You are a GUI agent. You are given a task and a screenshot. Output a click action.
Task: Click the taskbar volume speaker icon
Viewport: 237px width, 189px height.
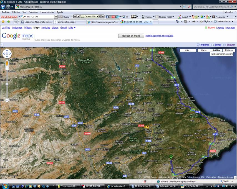[x=227, y=186]
